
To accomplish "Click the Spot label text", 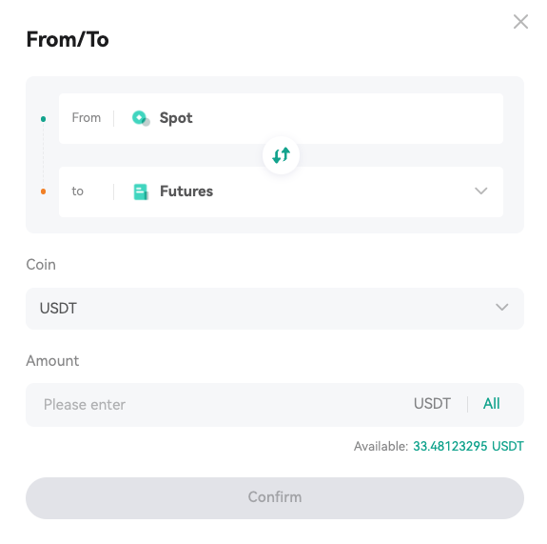I will click(x=176, y=118).
